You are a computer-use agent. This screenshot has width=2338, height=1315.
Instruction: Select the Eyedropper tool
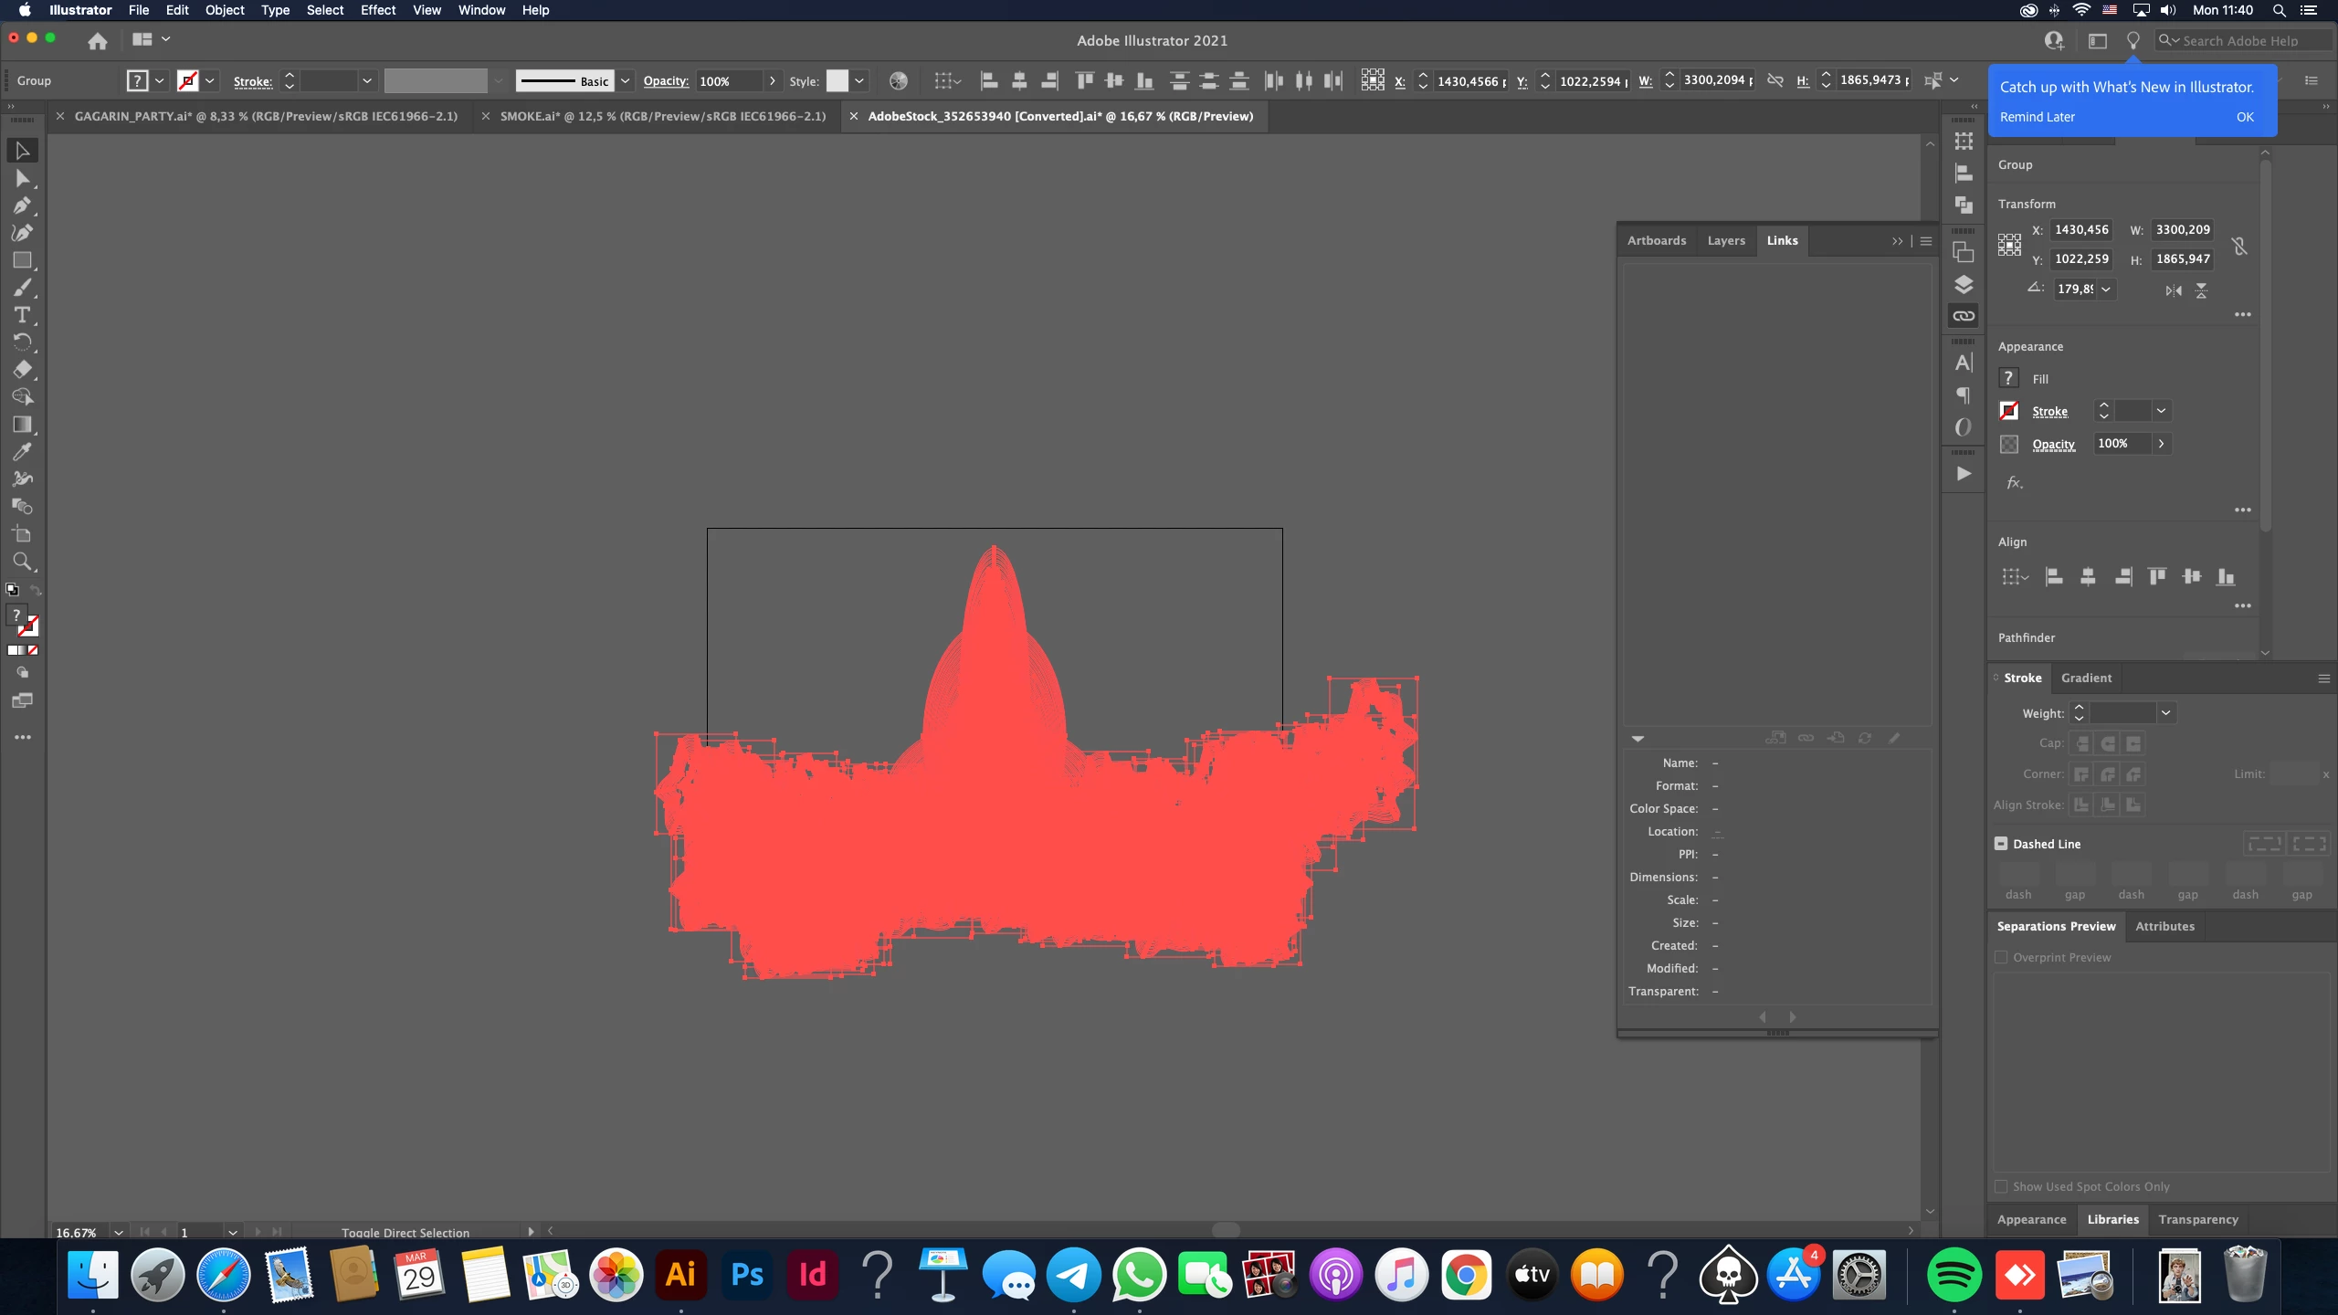coord(22,452)
